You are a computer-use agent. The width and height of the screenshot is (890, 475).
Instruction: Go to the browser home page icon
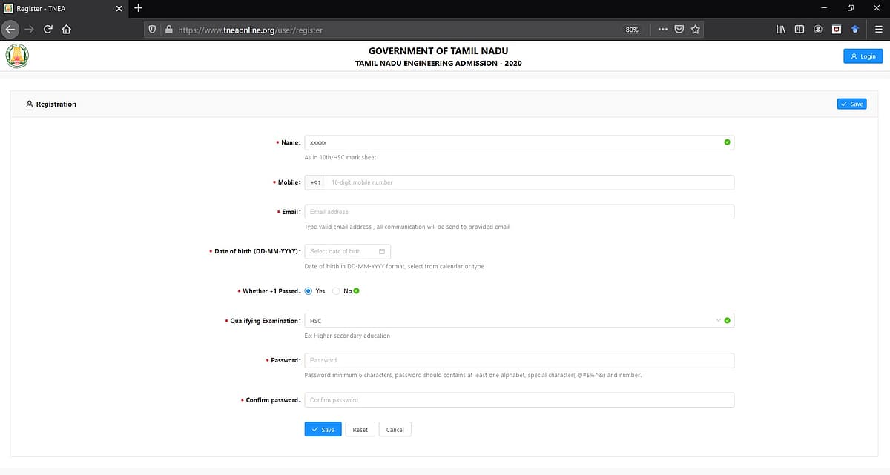coord(67,30)
